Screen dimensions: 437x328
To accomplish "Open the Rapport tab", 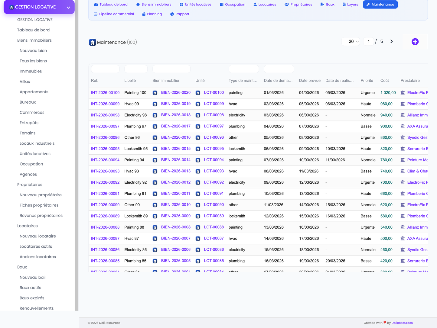I will click(x=180, y=14).
